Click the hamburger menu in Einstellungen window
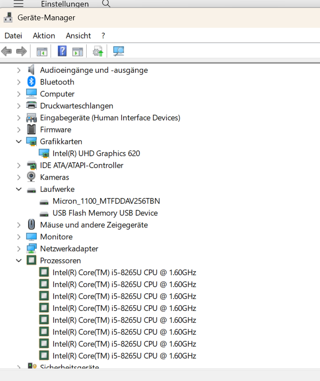Image resolution: width=320 pixels, height=381 pixels. pyautogui.click(x=18, y=4)
